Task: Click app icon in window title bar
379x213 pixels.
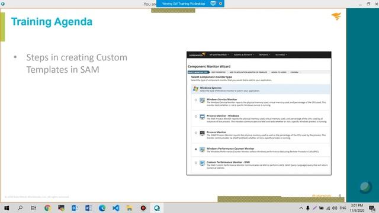Action: click(x=2, y=4)
